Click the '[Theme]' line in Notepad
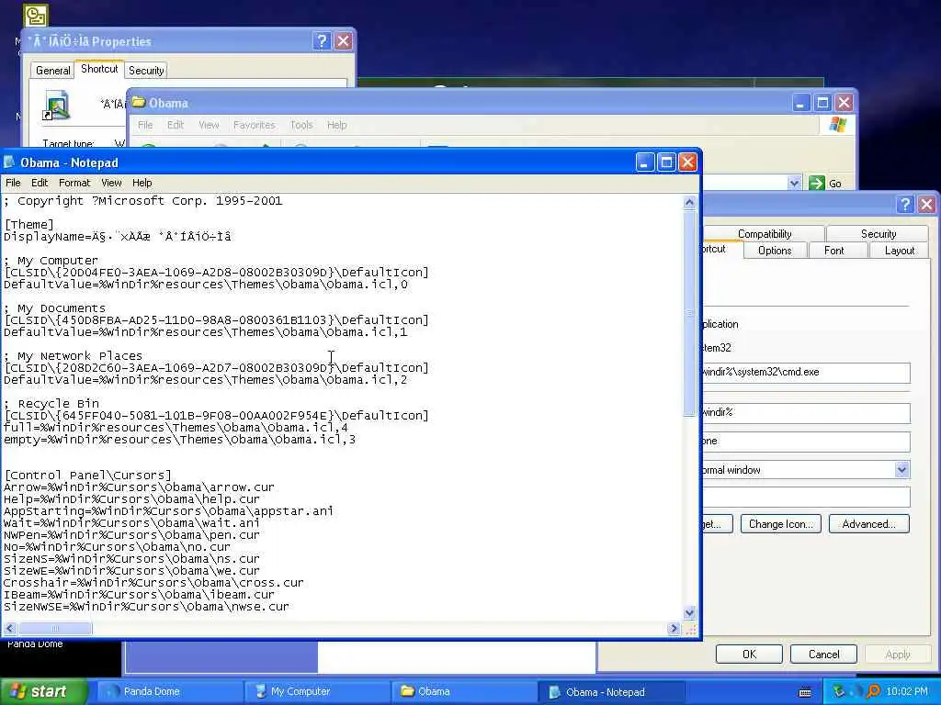Screen dimensions: 941x705 [28, 225]
